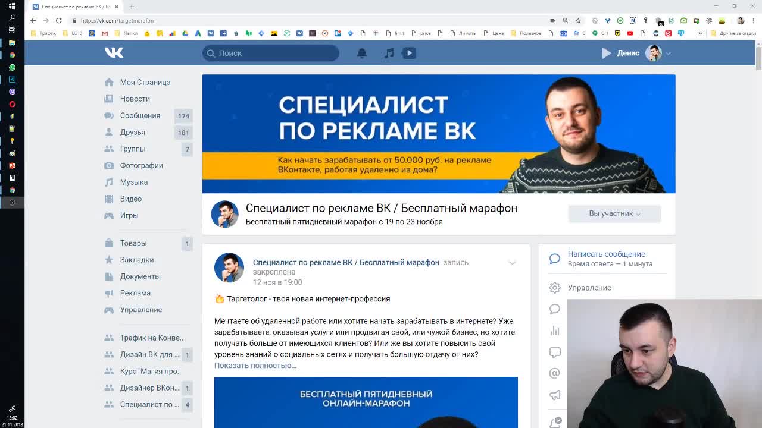The width and height of the screenshot is (762, 428).
Task: Go to Музыка in the sidebar
Action: 134,182
